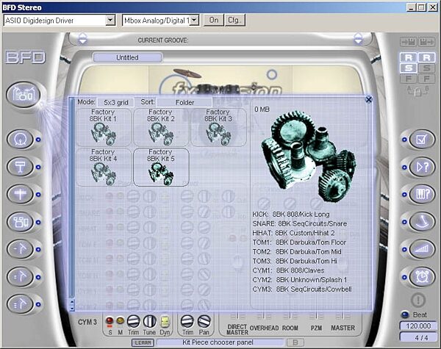The image size is (441, 349).
Task: Open the velocity ramp bars button
Action: tap(422, 249)
